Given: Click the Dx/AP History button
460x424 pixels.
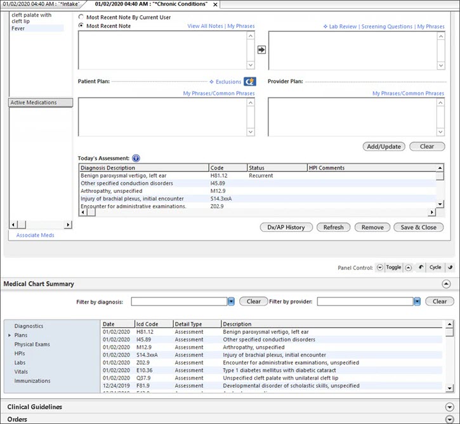Looking at the screenshot, I should click(x=286, y=227).
